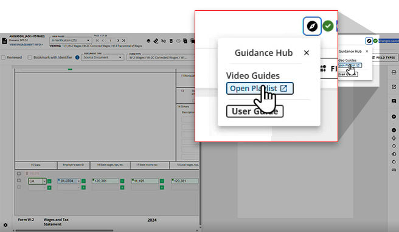Click the reset rotation icon in the right sidebar
Viewport: 399px width, 232px height.
[x=394, y=154]
